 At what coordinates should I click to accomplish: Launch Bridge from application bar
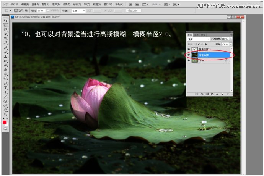tap(130, 4)
